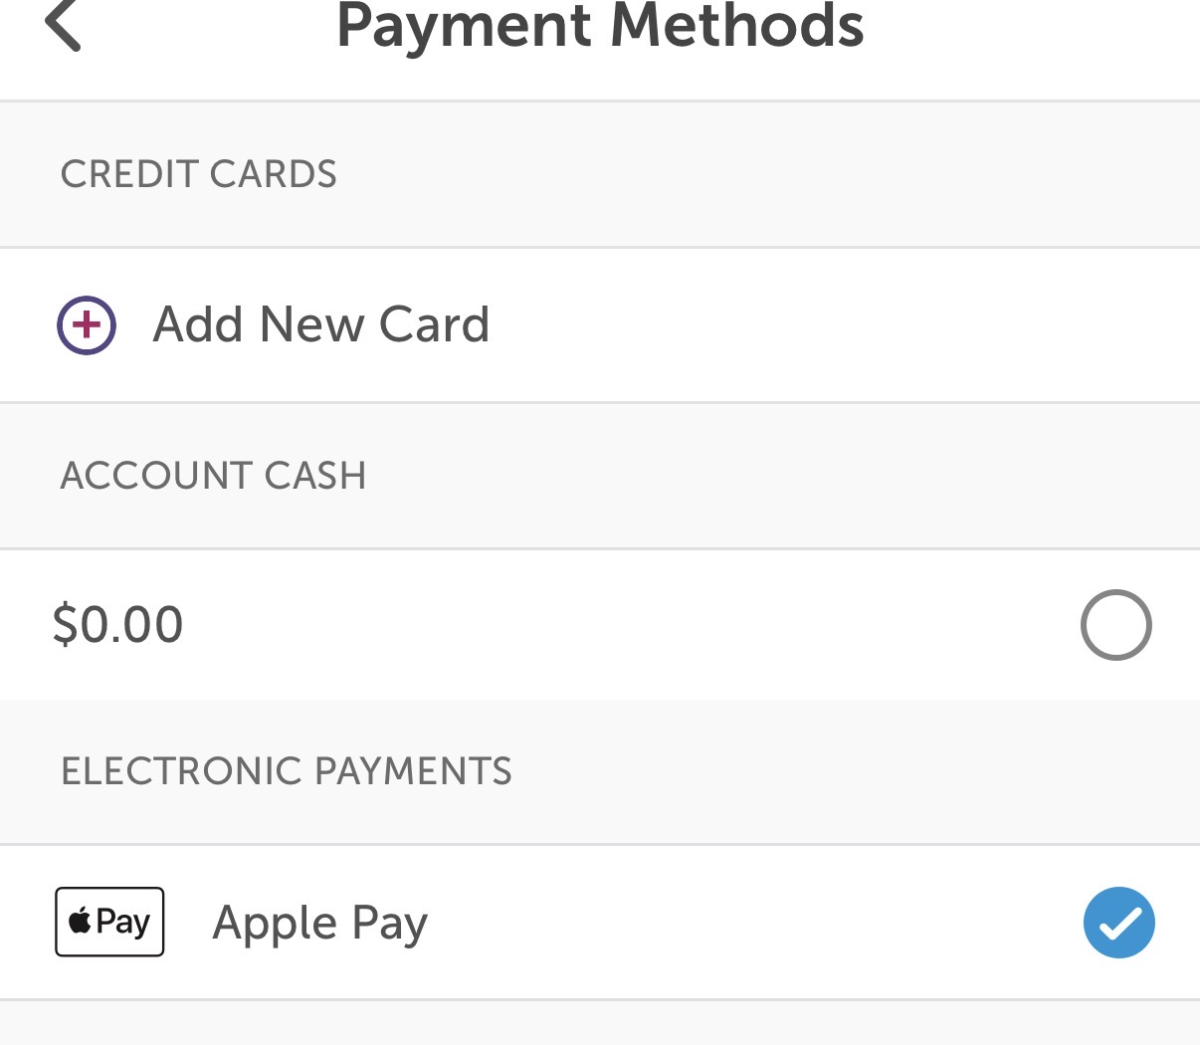Viewport: 1200px width, 1045px height.
Task: Click the blue checkmark beside Apple Pay
Action: click(1118, 923)
